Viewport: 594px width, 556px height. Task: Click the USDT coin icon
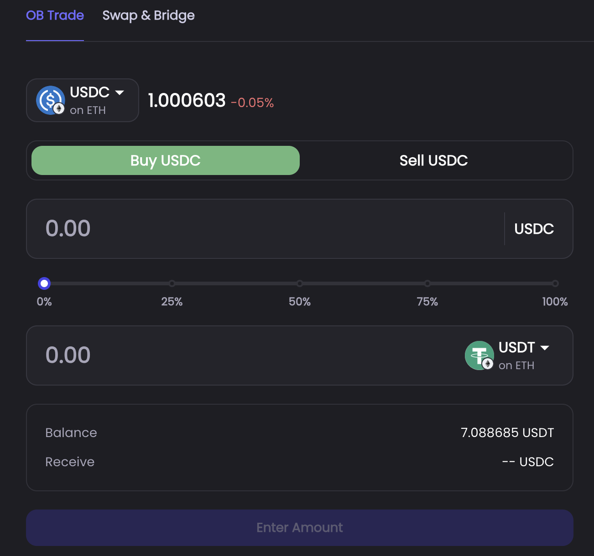click(479, 355)
